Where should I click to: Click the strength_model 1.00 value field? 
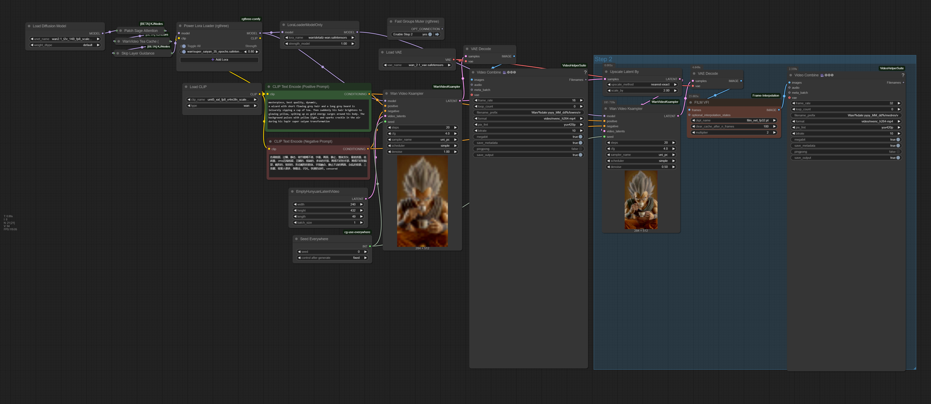pos(320,44)
